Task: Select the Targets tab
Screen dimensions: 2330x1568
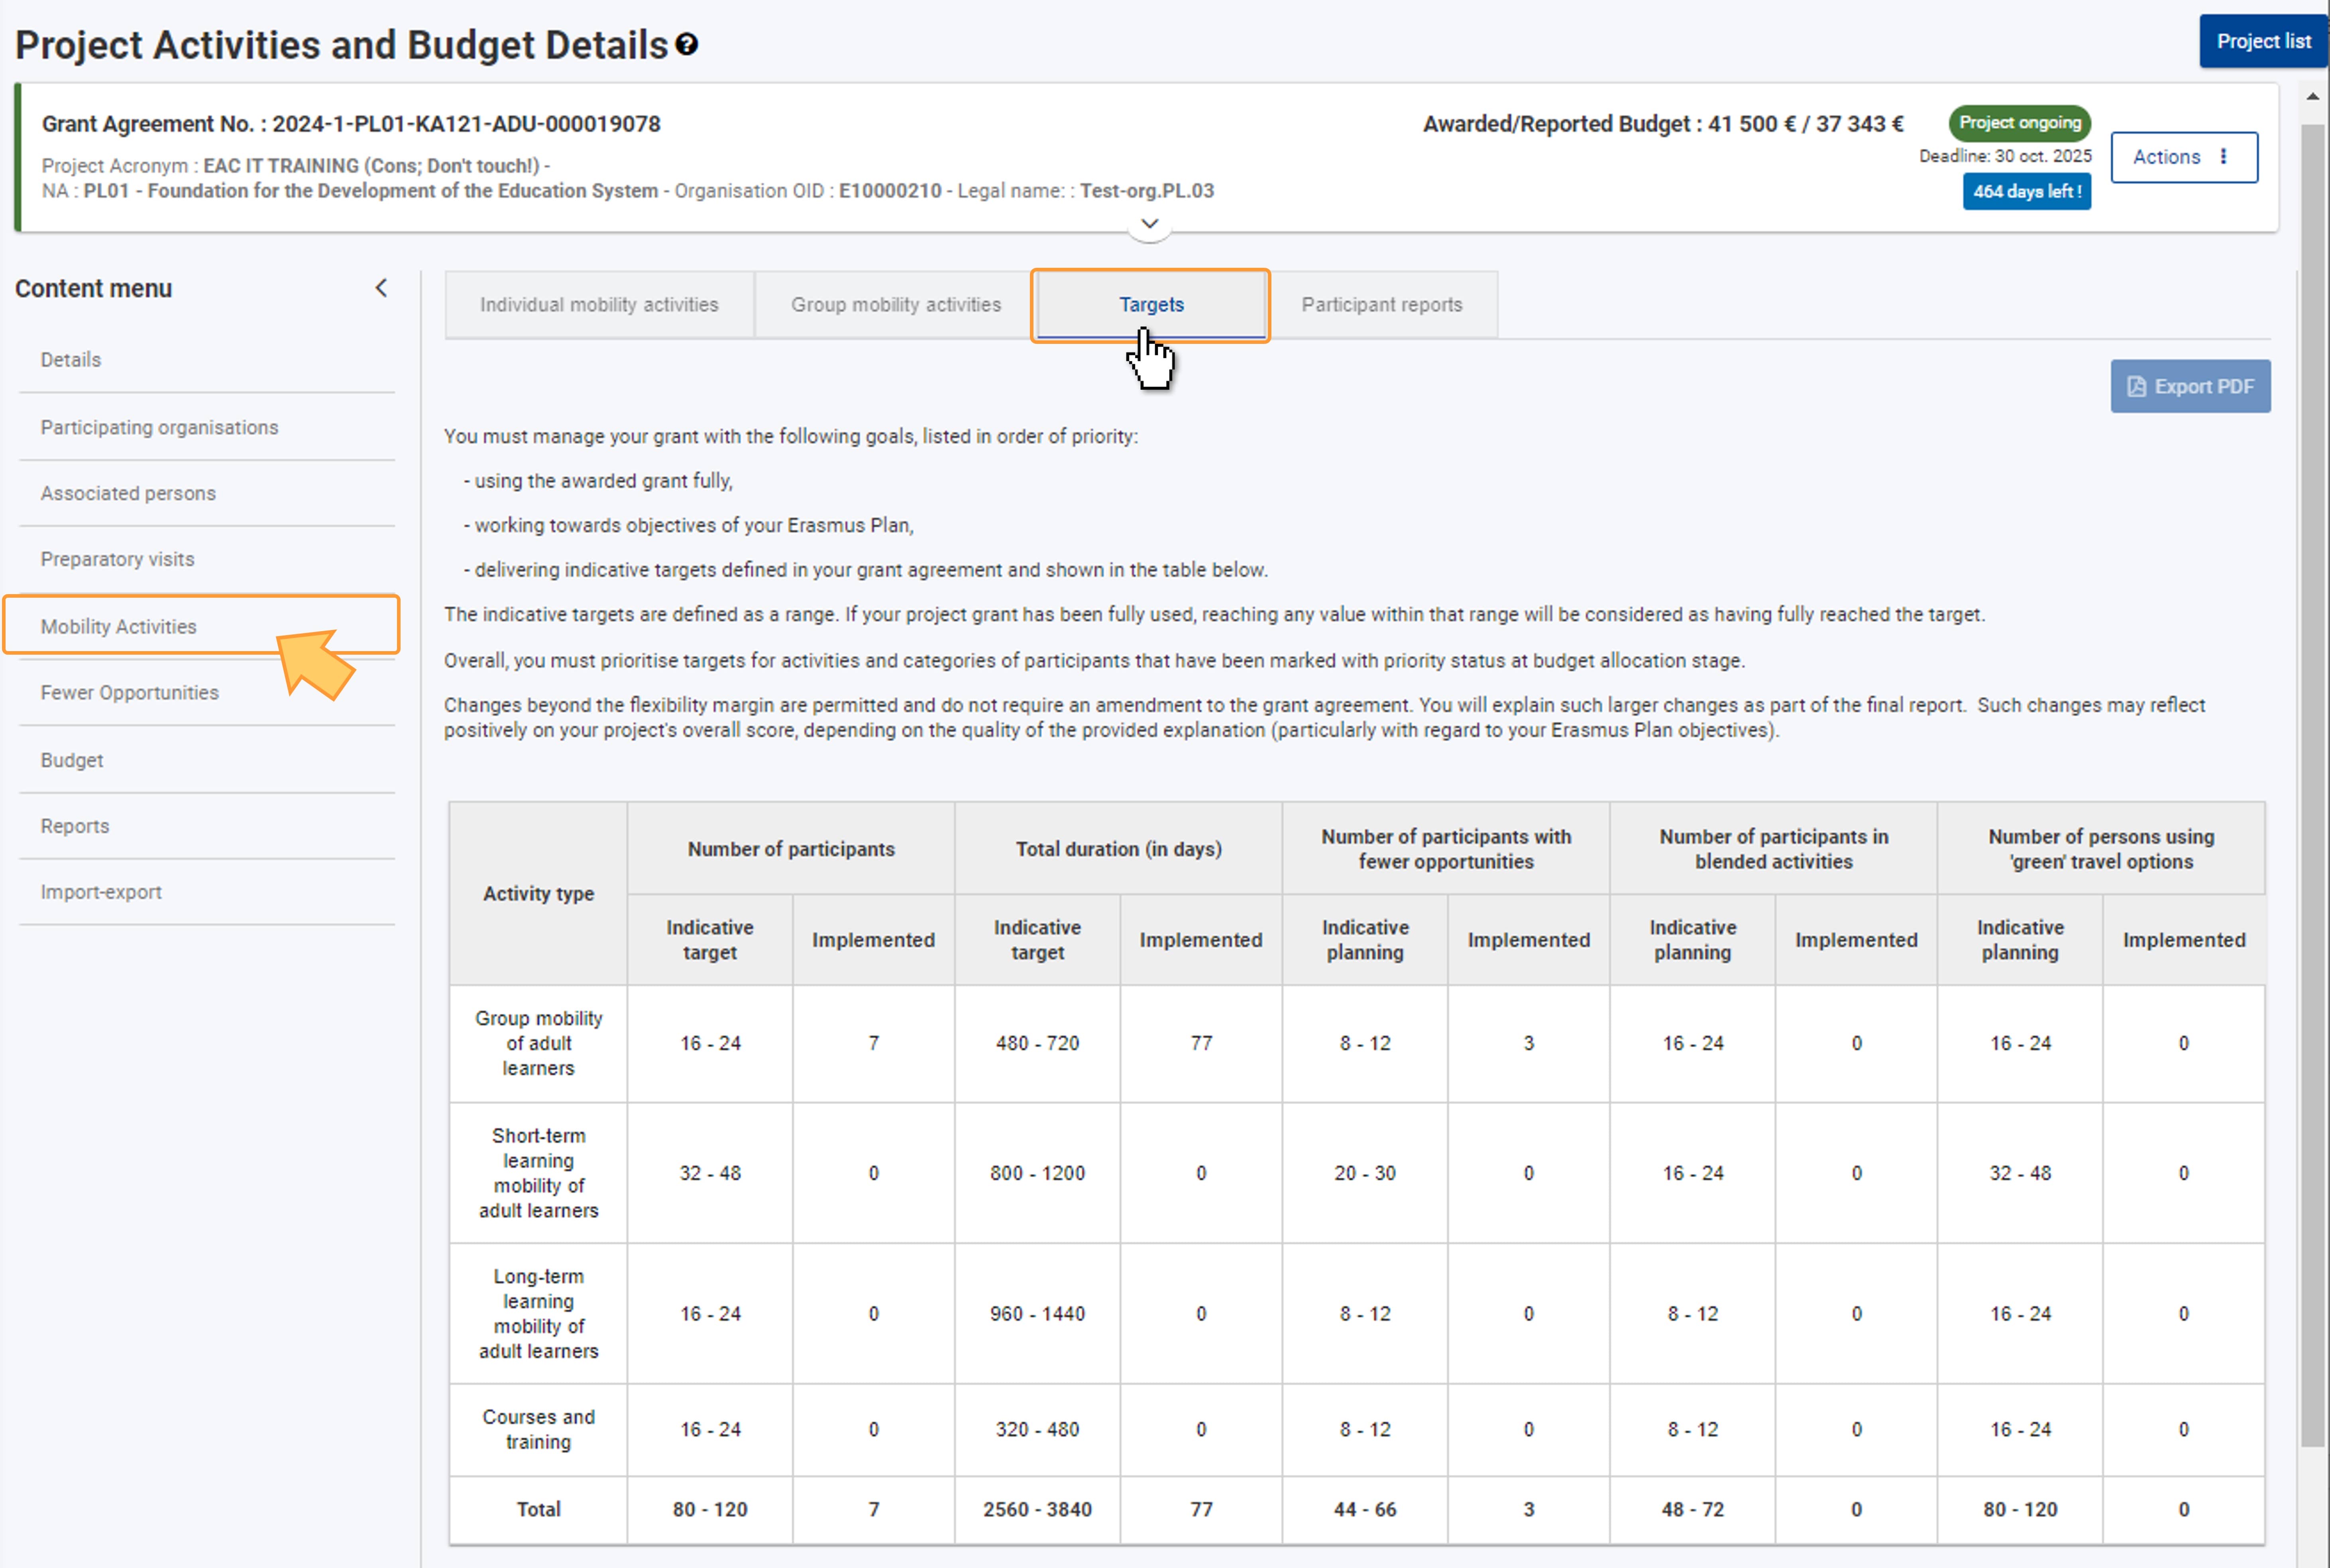Action: pyautogui.click(x=1151, y=304)
